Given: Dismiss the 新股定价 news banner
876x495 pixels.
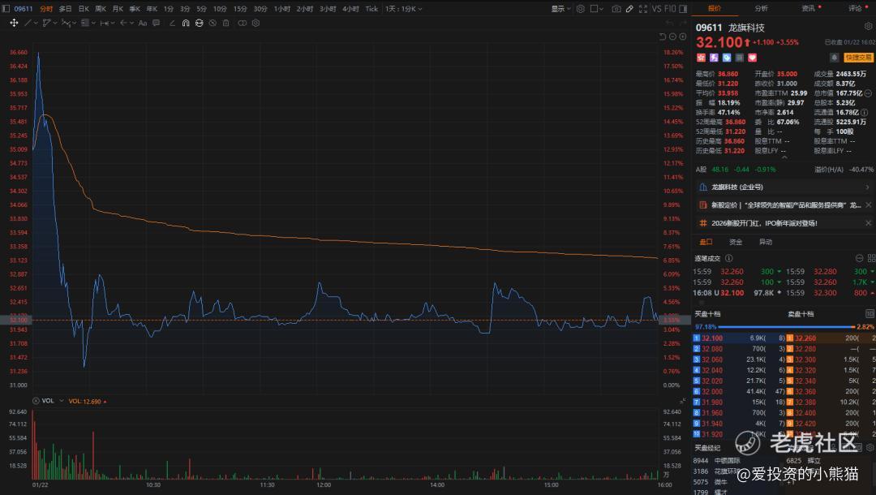Looking at the screenshot, I should point(869,205).
